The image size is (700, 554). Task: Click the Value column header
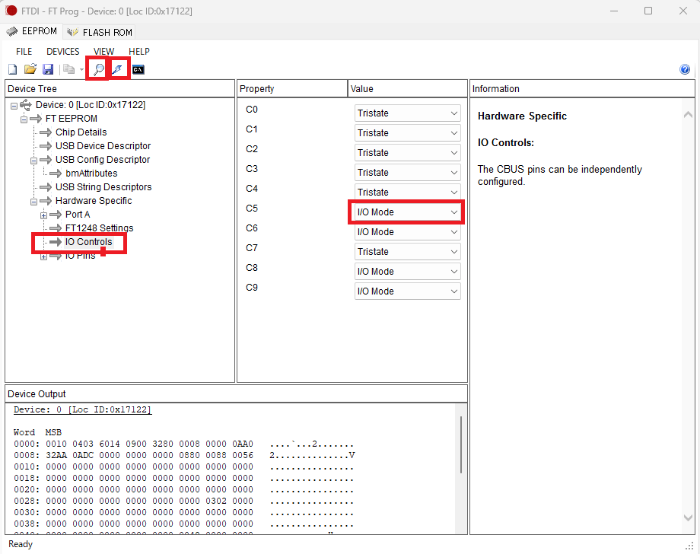[407, 89]
